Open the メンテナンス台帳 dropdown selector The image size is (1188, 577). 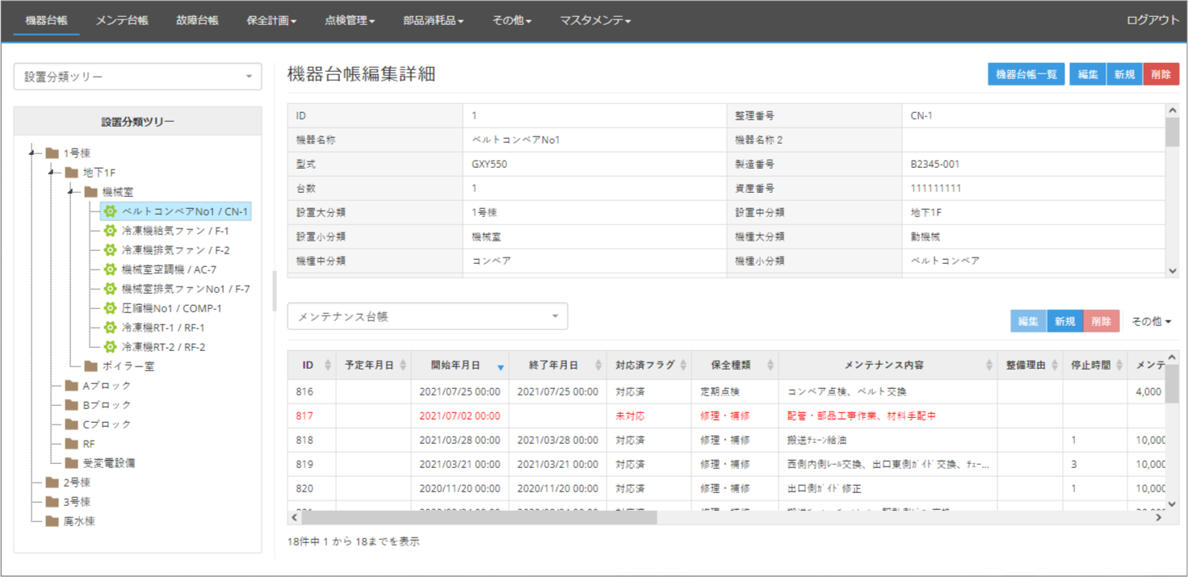coord(427,317)
